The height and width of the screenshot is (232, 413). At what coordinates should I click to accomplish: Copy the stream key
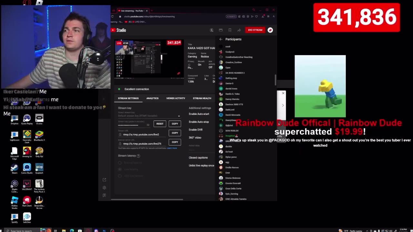(x=175, y=124)
